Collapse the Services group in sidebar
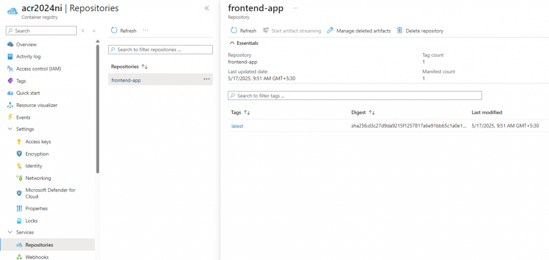Screen dimensions: 549x260 (x=10, y=233)
